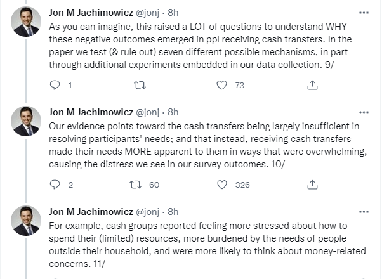Share the 10/ tweet
The image size is (382, 279).
coord(312,185)
